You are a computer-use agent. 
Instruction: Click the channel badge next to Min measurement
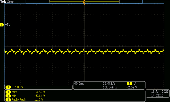tap(8, 96)
